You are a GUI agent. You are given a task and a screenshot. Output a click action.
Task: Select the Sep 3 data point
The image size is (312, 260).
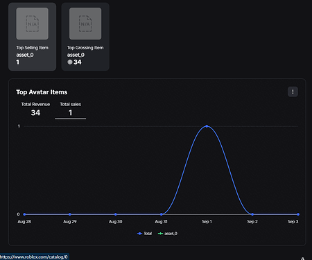coord(298,214)
